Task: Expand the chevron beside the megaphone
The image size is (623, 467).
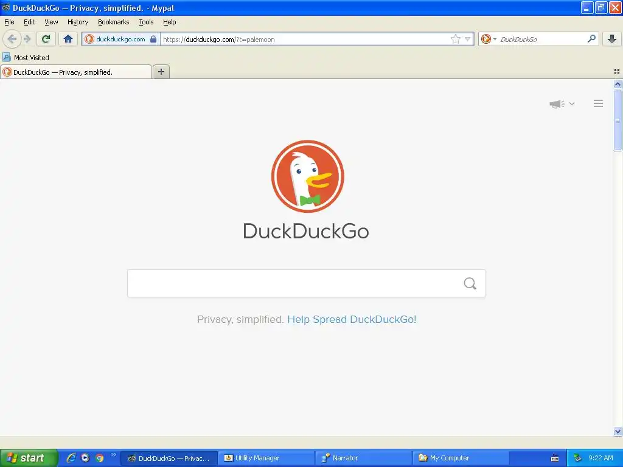Action: 572,103
